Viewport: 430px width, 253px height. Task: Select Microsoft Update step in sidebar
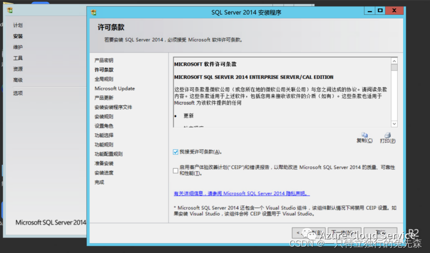pos(115,88)
